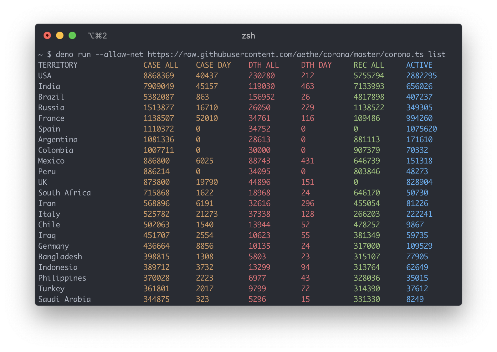Viewport: 497px width, 352px height.
Task: Click the ⌥⌘2 shortcut indicator
Action: [x=97, y=36]
